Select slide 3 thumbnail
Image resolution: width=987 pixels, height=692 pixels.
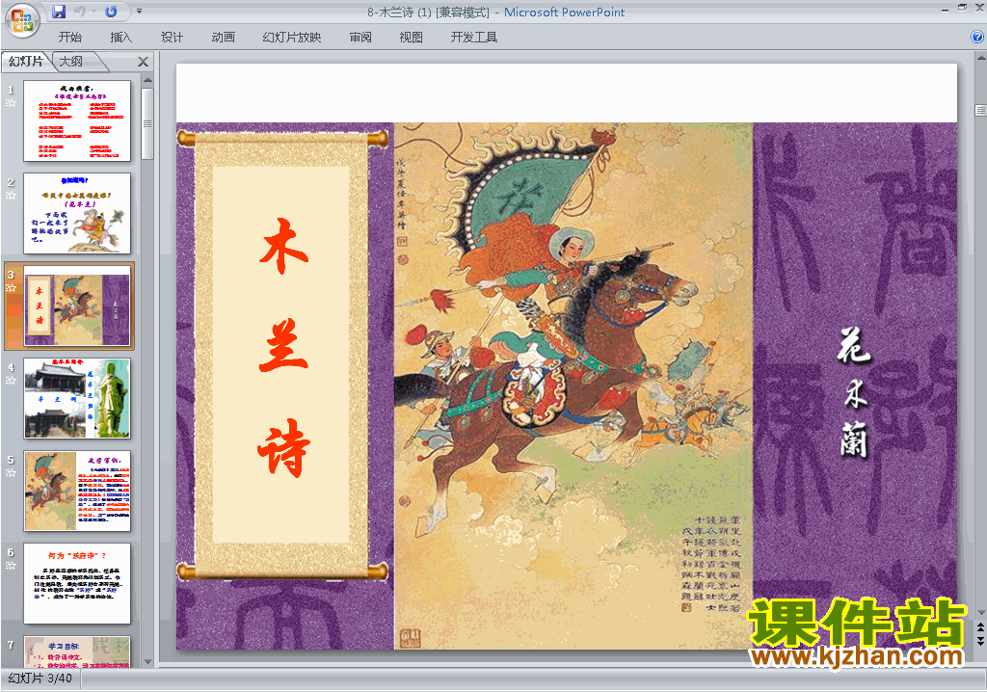(77, 306)
